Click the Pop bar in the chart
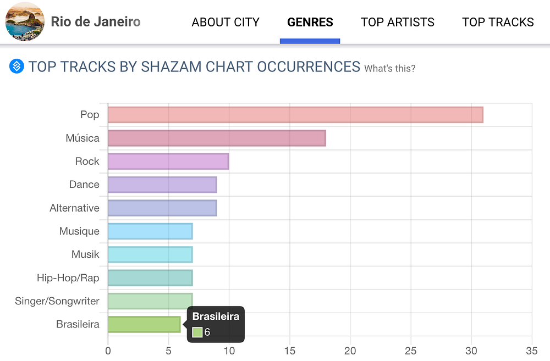550x361 pixels. [x=295, y=115]
